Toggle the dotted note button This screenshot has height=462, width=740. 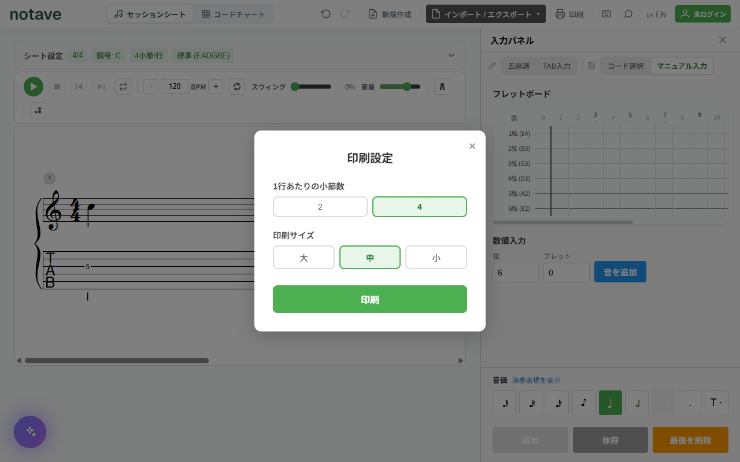(x=690, y=403)
